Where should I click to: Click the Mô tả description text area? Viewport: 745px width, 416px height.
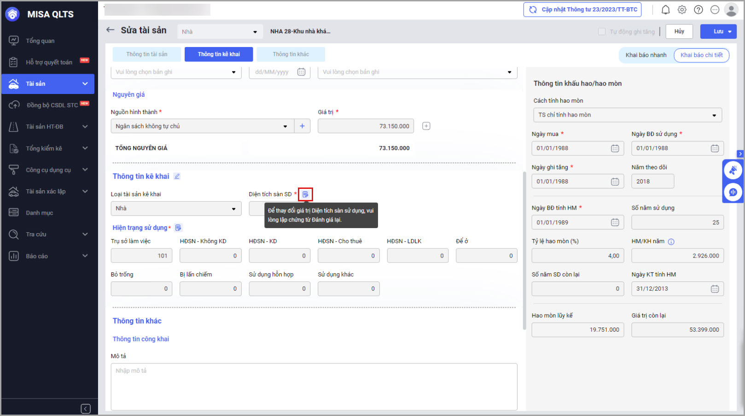click(314, 386)
